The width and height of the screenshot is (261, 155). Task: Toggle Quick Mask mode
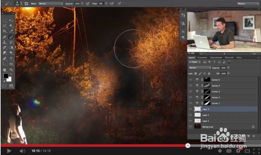pyautogui.click(x=4, y=86)
